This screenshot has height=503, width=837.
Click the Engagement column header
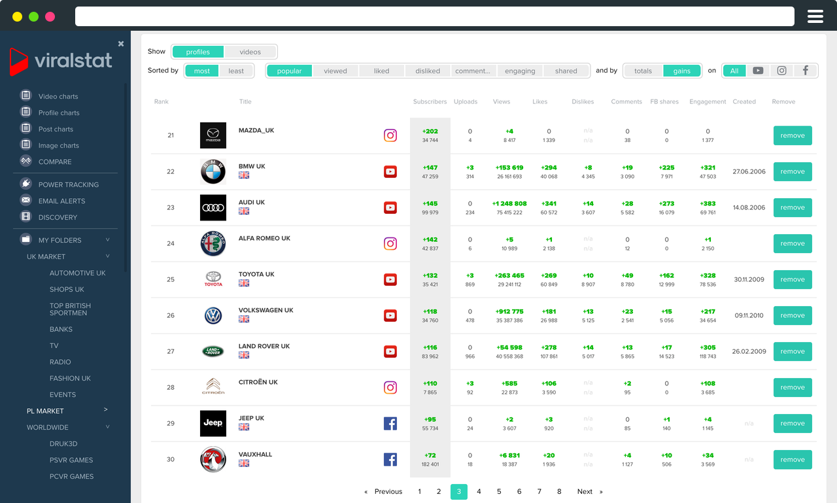(x=708, y=101)
